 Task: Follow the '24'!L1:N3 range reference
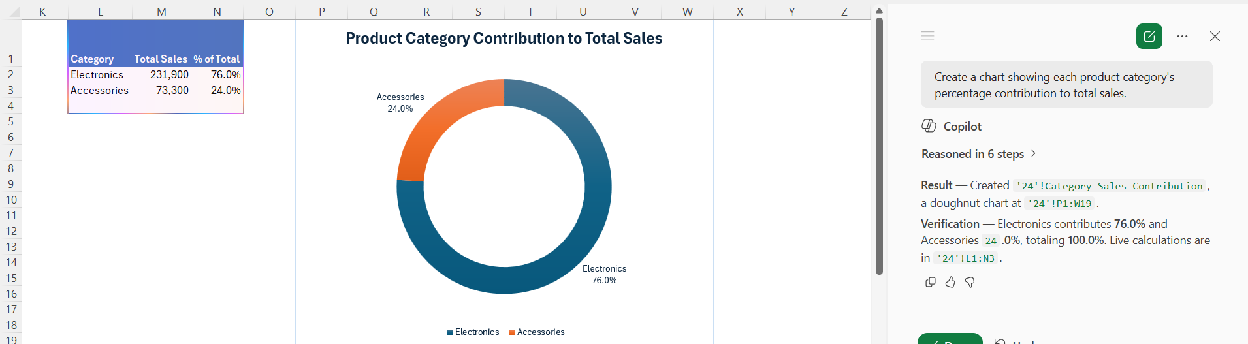click(966, 258)
